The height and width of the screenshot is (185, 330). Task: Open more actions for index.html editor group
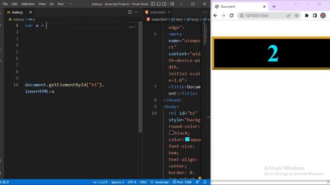pyautogui.click(x=205, y=12)
